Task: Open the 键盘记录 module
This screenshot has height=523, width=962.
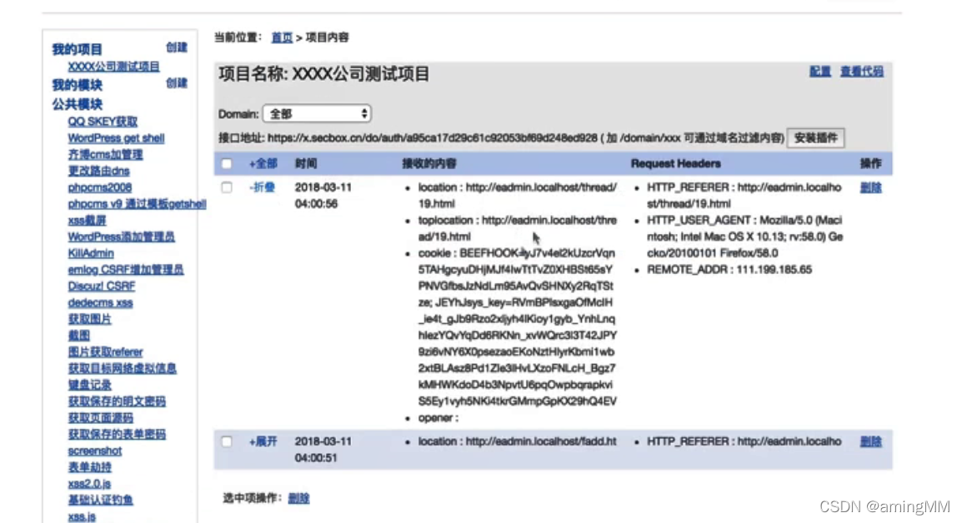Action: (89, 385)
